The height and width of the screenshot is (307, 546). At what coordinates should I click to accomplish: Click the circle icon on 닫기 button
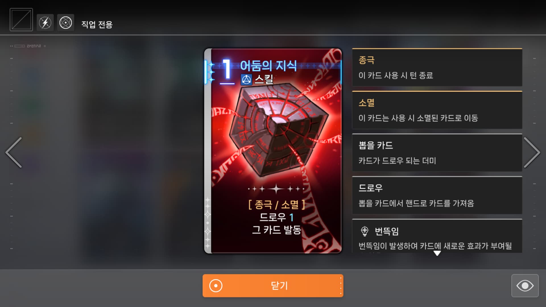(x=216, y=286)
